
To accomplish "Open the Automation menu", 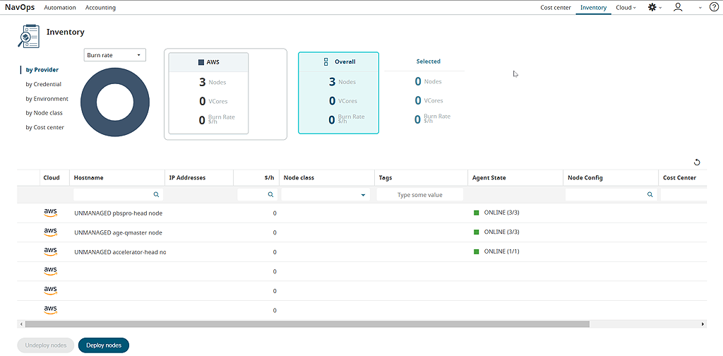I will tap(59, 8).
